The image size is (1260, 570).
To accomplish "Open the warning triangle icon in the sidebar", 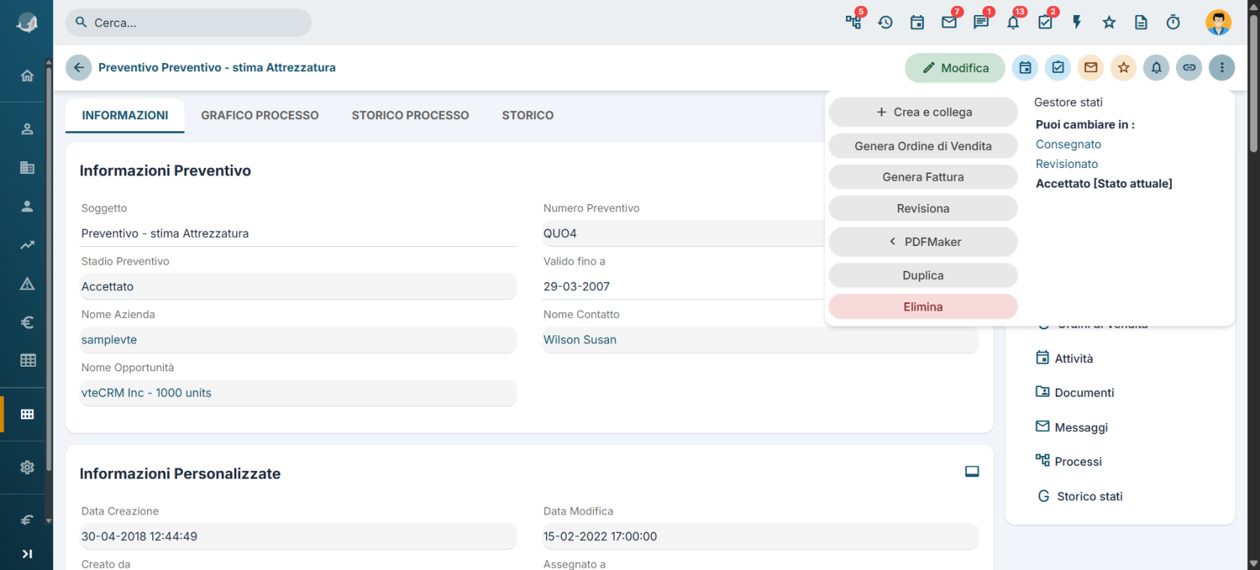I will pyautogui.click(x=27, y=283).
